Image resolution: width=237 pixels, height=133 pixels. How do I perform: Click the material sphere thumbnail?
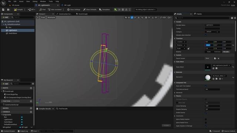(208, 78)
